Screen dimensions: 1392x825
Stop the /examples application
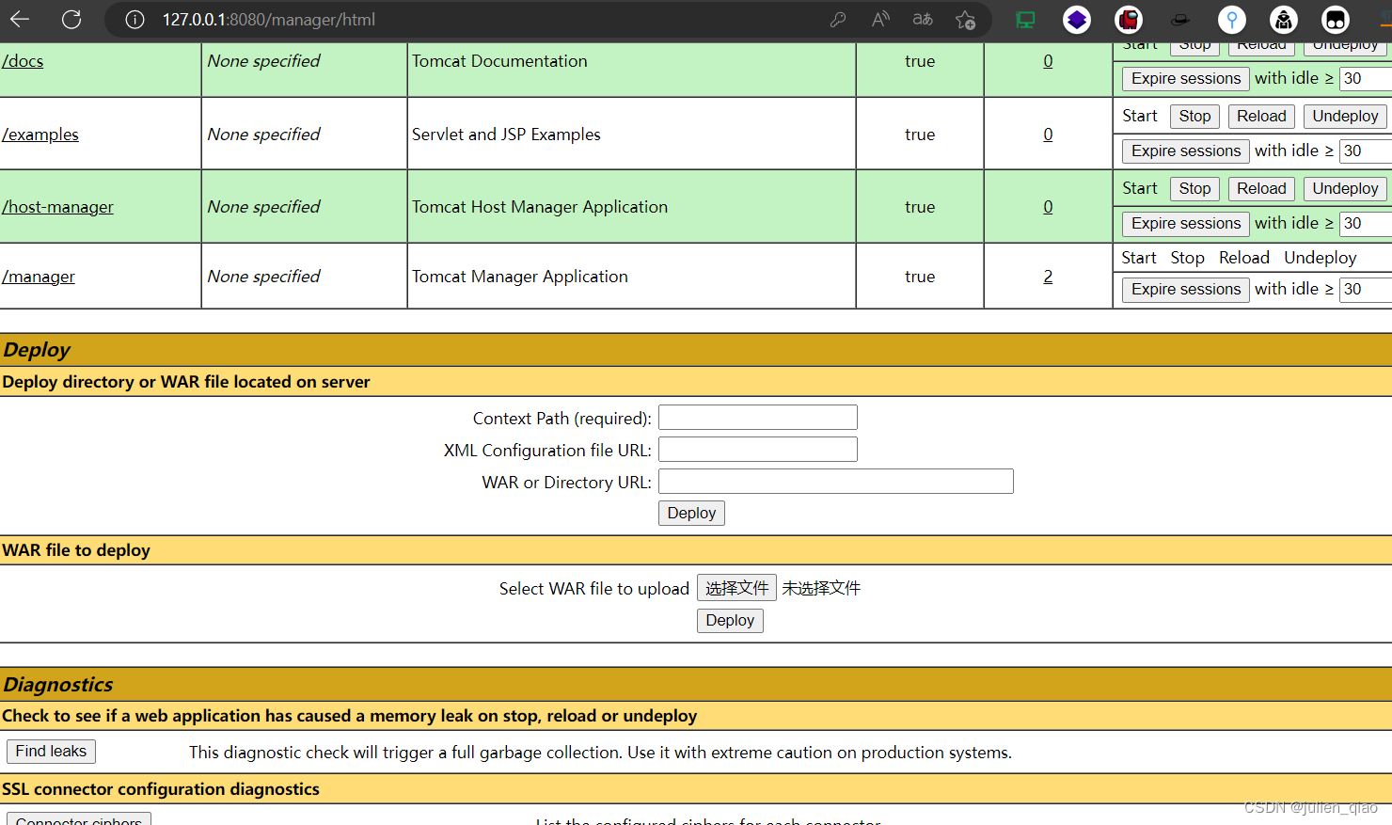[1194, 116]
